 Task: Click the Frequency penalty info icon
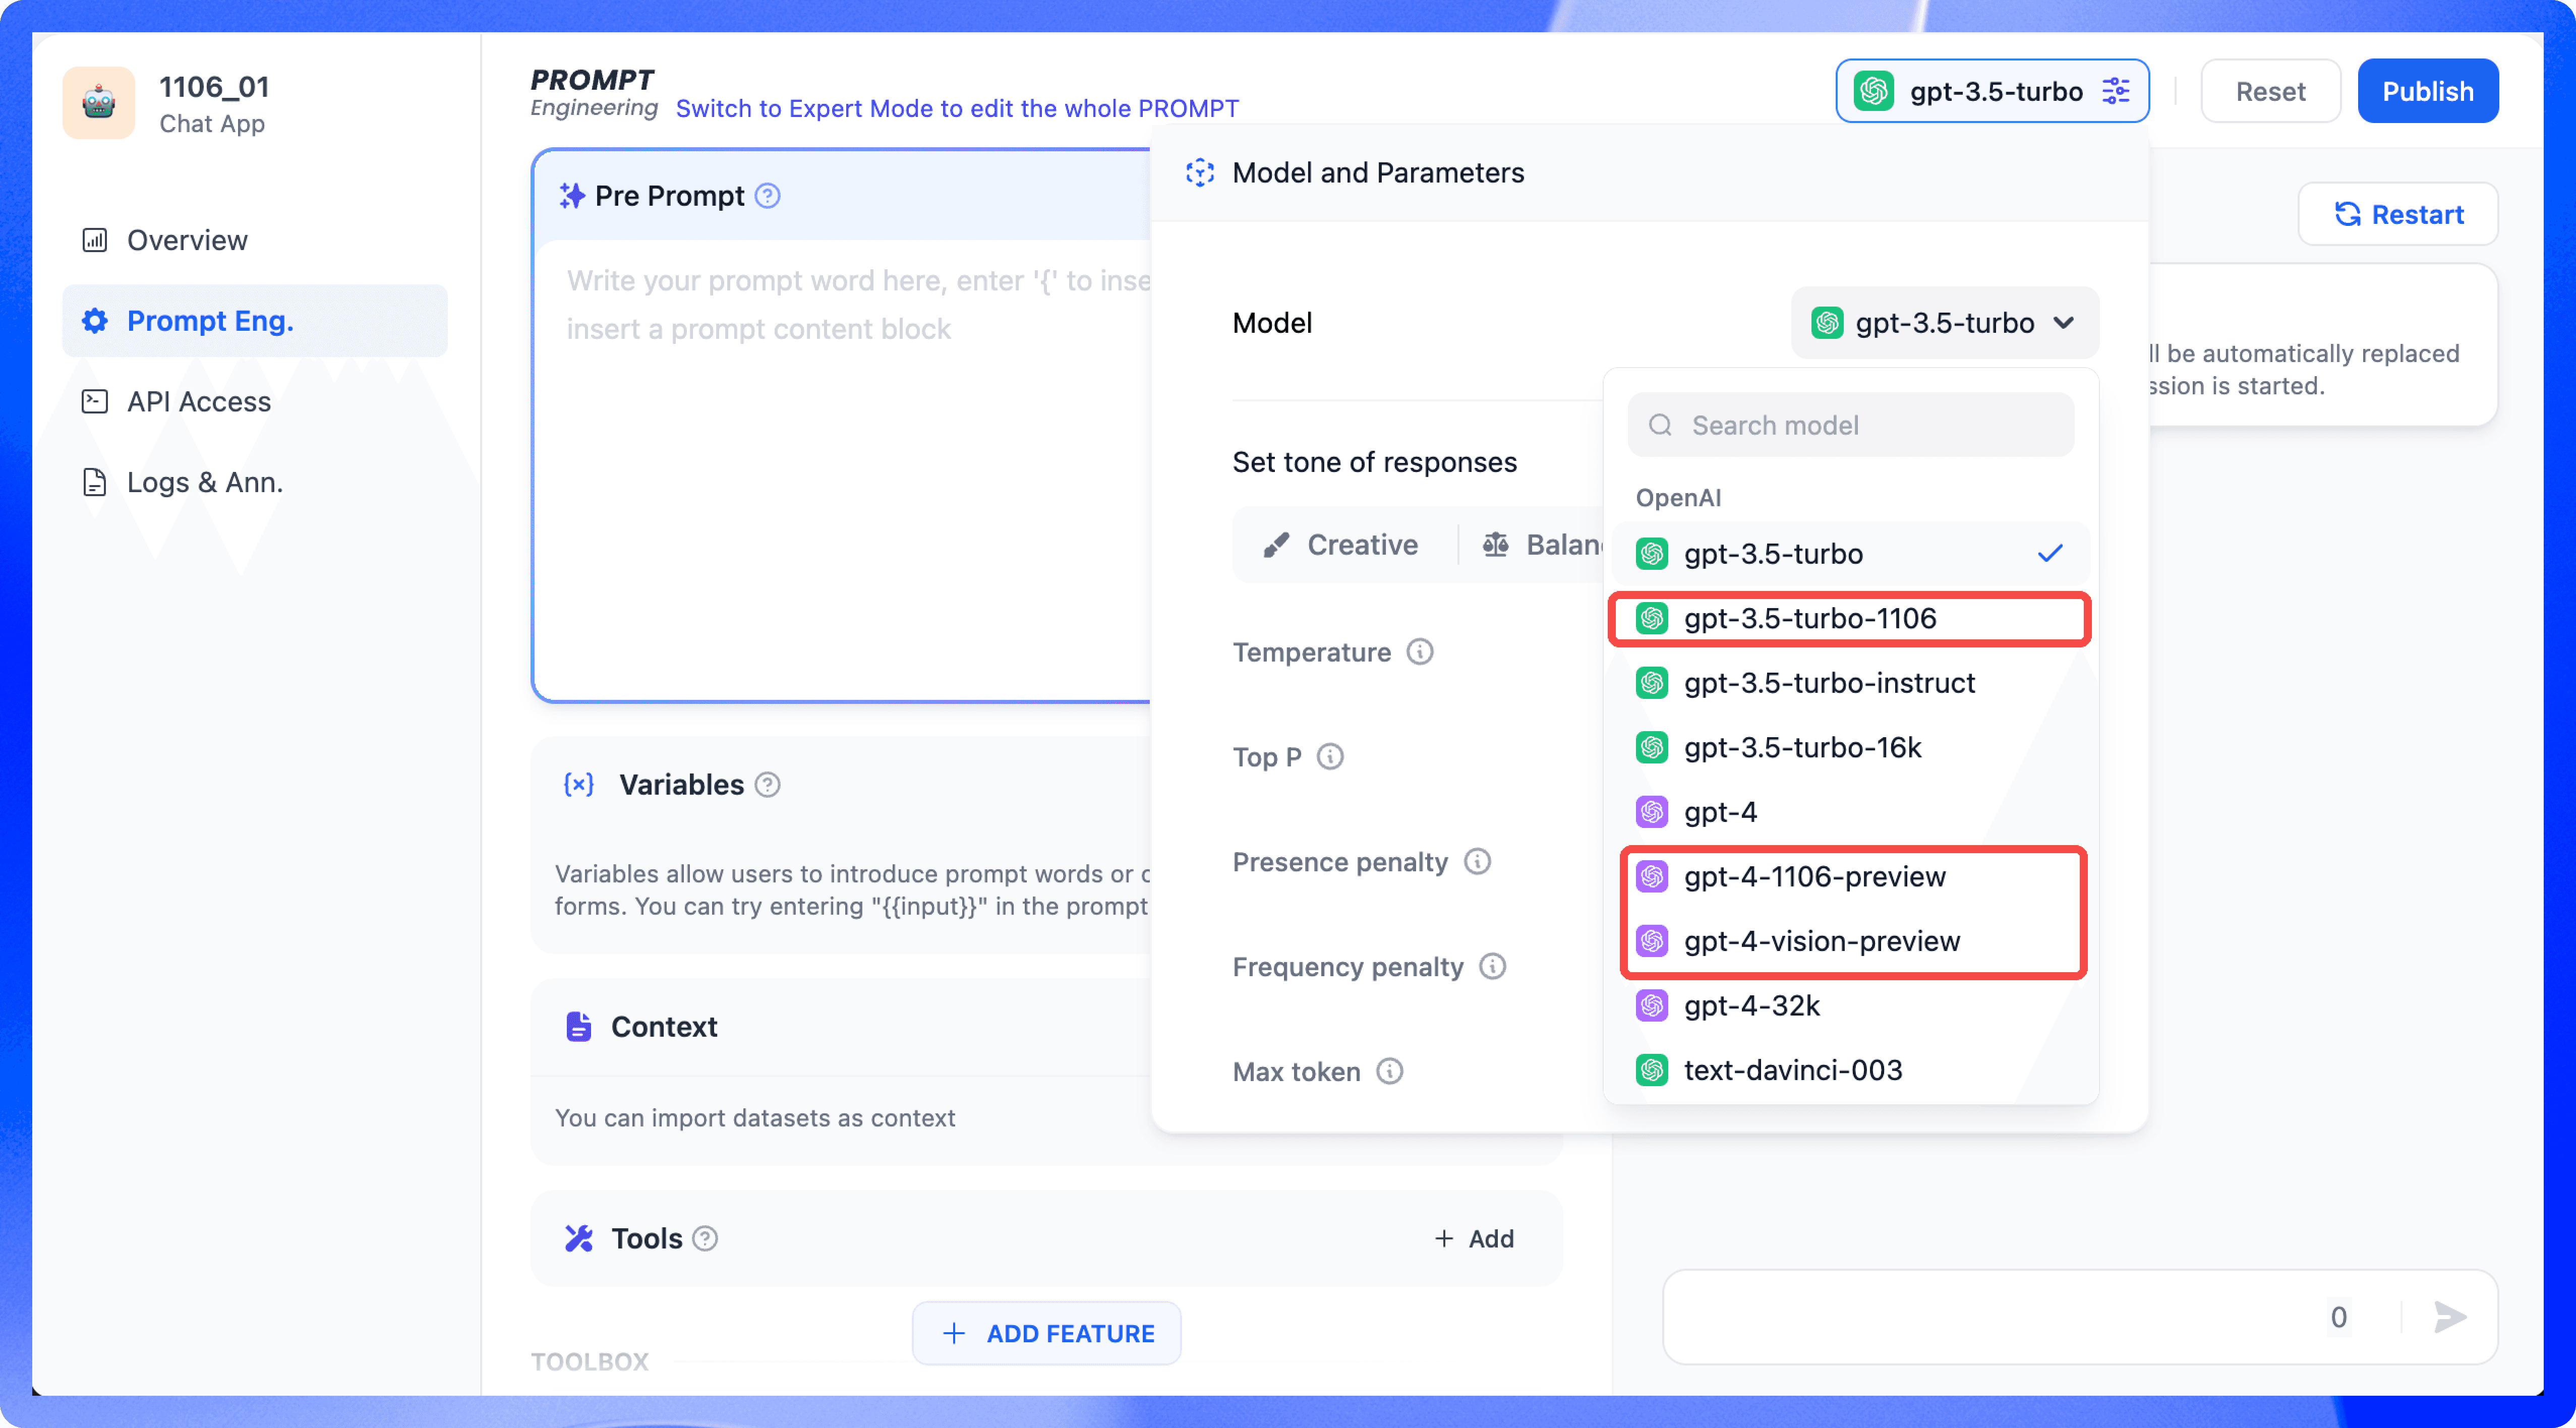(1492, 966)
